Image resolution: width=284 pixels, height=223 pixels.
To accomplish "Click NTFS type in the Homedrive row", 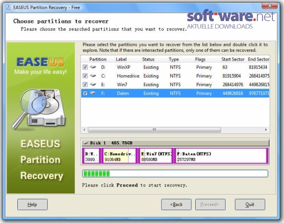I will (175, 76).
